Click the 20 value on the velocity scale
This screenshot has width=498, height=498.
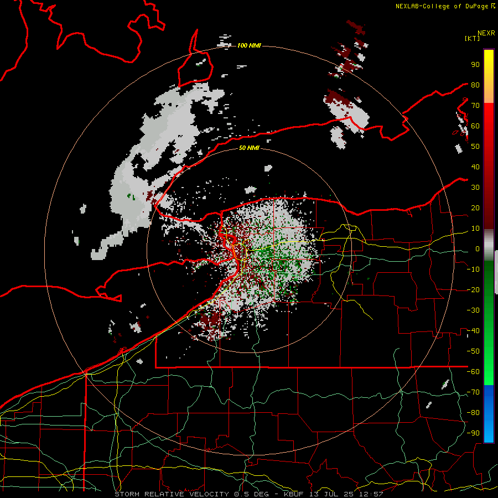(475, 207)
